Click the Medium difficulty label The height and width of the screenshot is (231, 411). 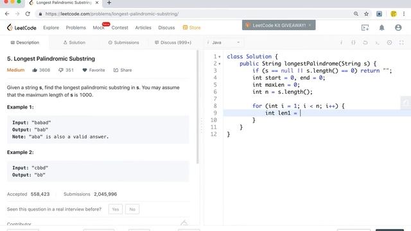point(15,70)
